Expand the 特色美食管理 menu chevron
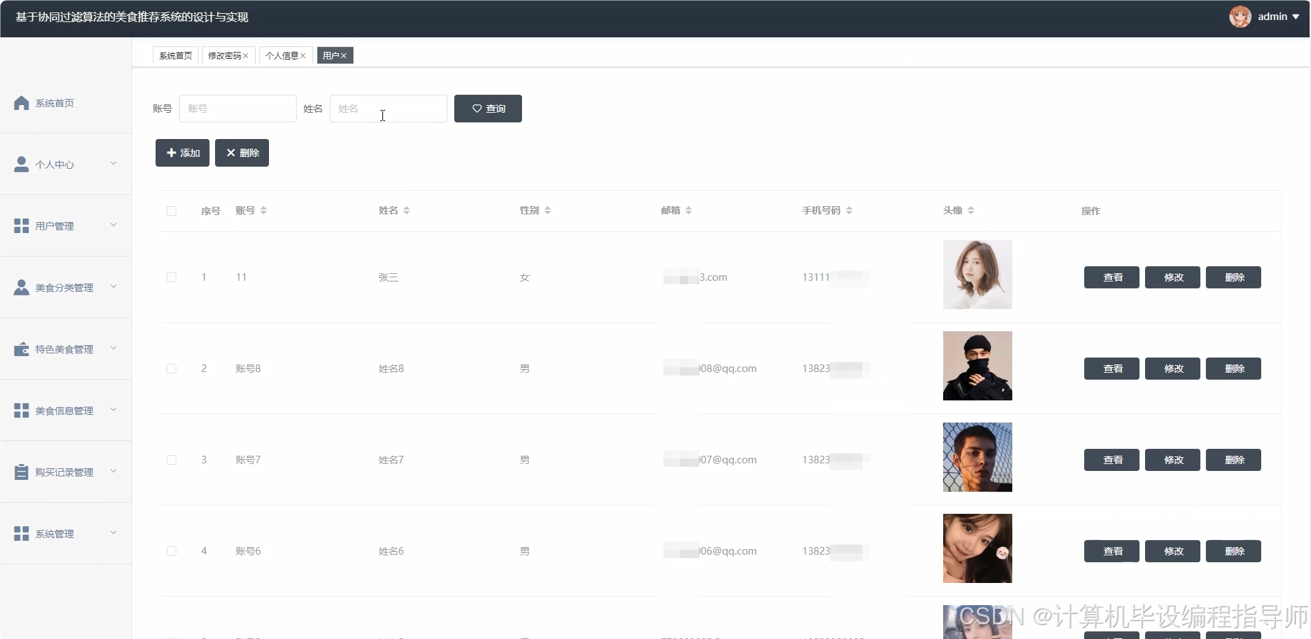Screen dimensions: 1311x639 coord(113,348)
